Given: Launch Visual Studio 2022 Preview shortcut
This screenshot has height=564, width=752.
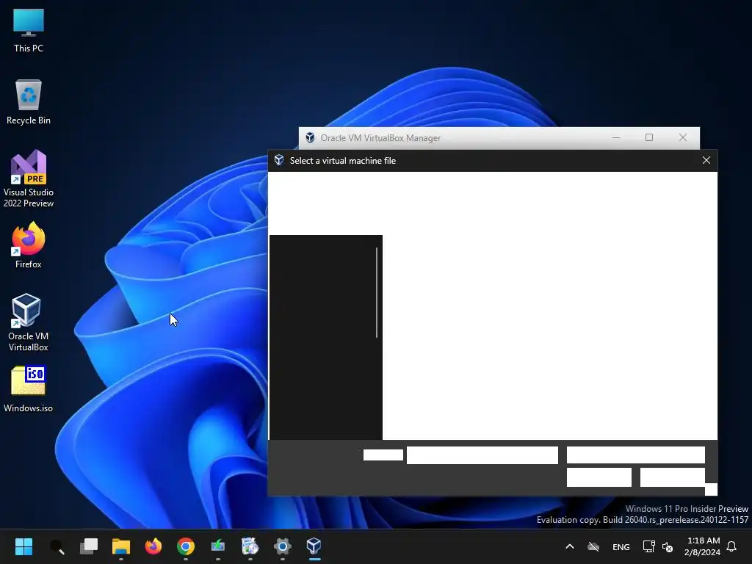Looking at the screenshot, I should click(x=29, y=178).
